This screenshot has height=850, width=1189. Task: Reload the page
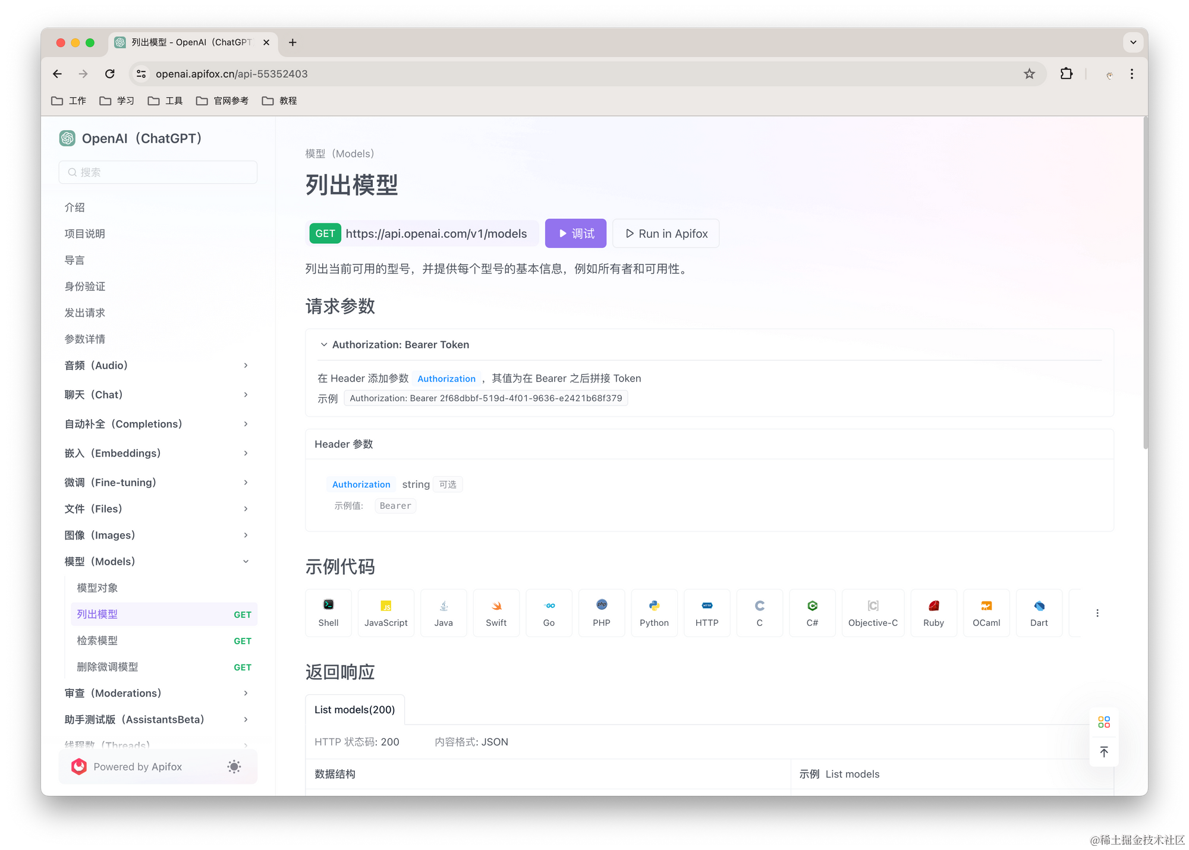109,74
